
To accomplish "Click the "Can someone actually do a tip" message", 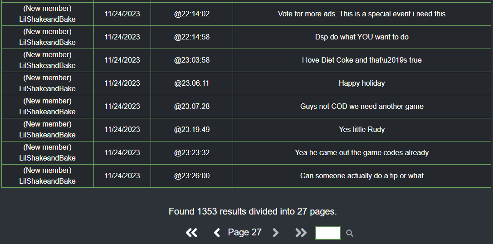I will (361, 176).
